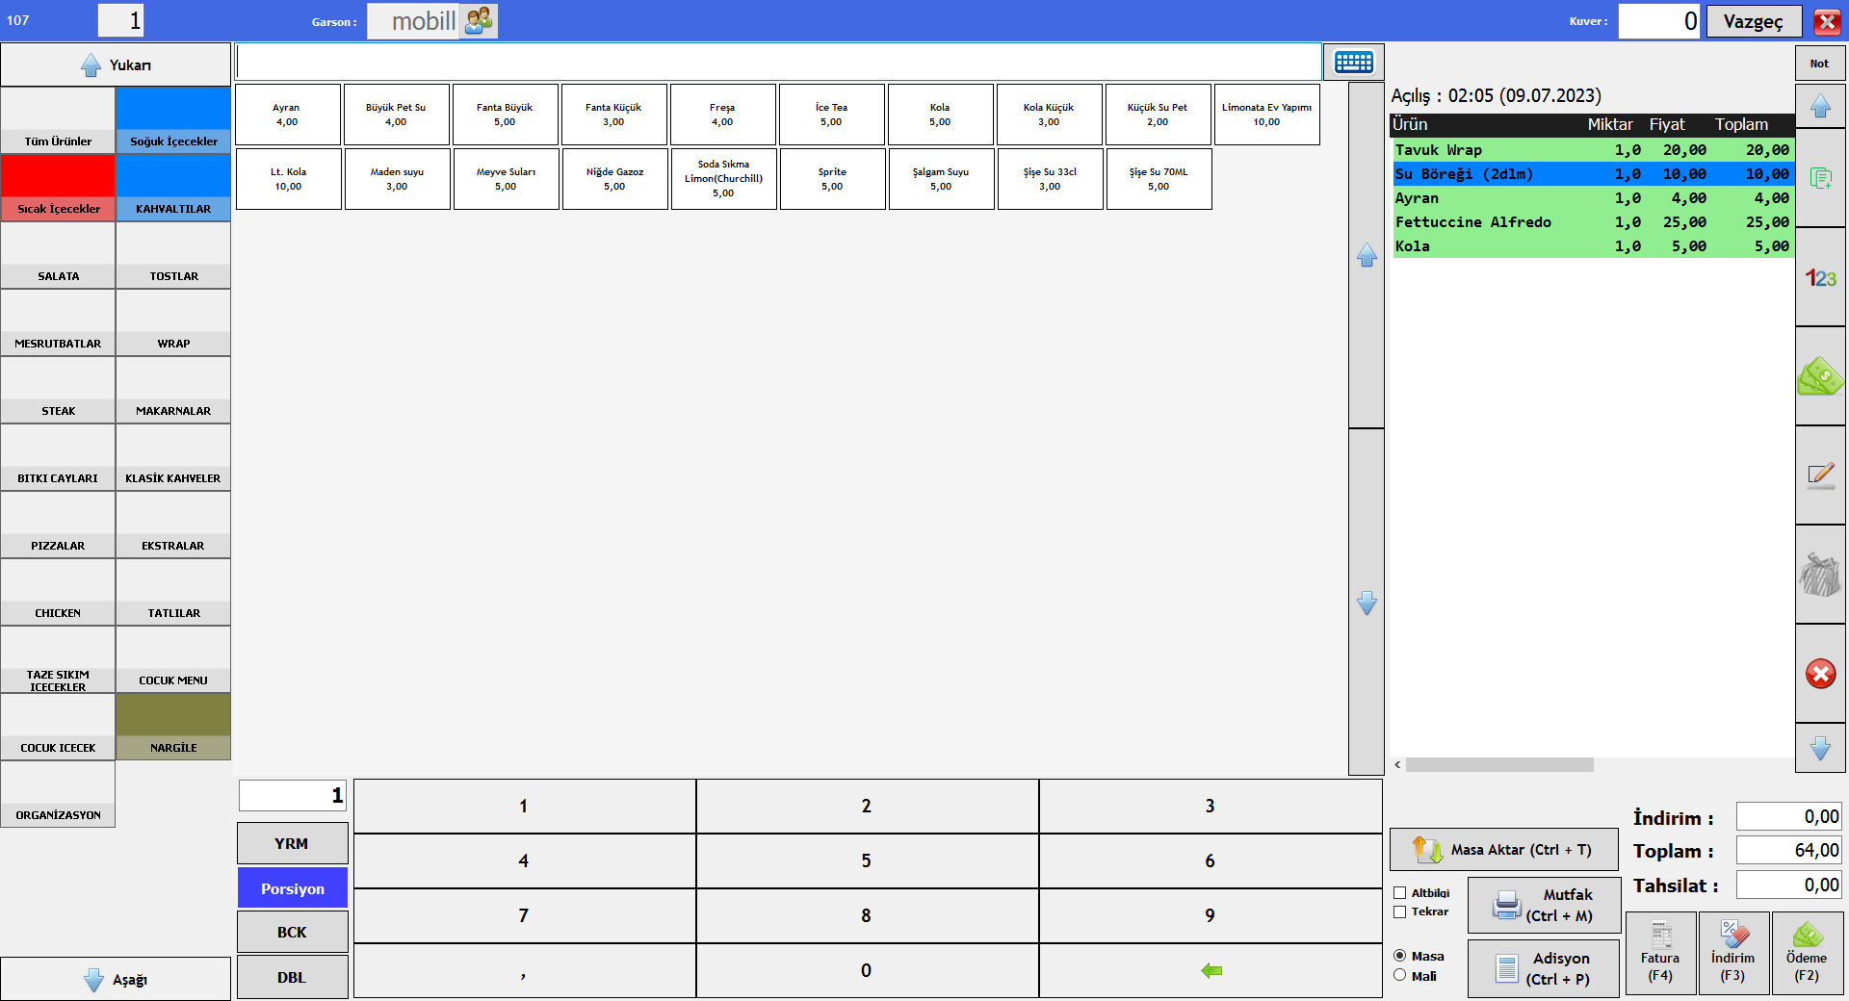Open MAKARNALAR category

click(173, 390)
